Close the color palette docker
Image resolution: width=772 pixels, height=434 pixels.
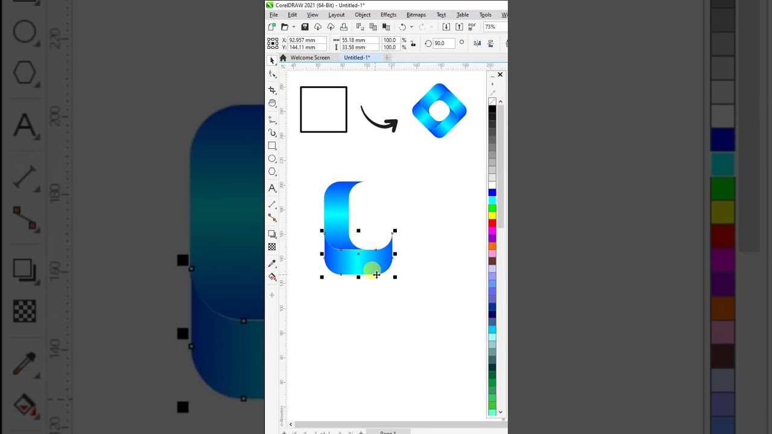pyautogui.click(x=500, y=75)
